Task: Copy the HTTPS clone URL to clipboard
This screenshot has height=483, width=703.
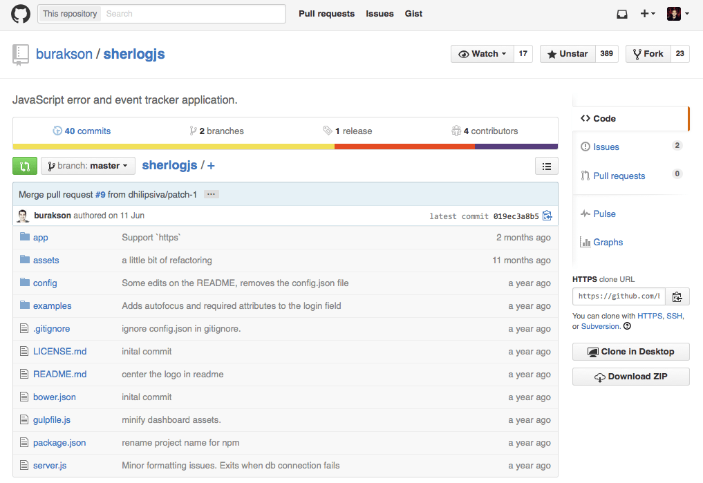Action: 677,296
